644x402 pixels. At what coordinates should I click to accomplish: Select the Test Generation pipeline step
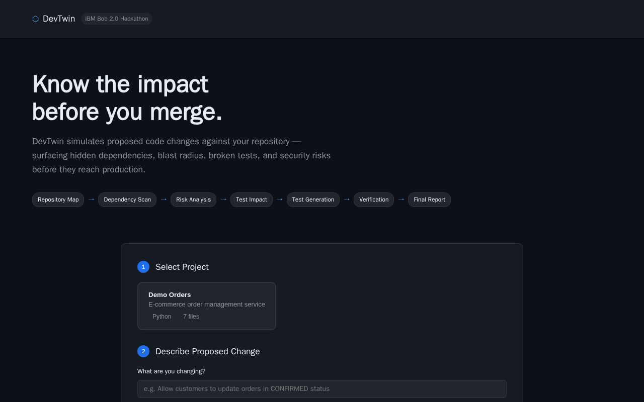click(x=313, y=199)
